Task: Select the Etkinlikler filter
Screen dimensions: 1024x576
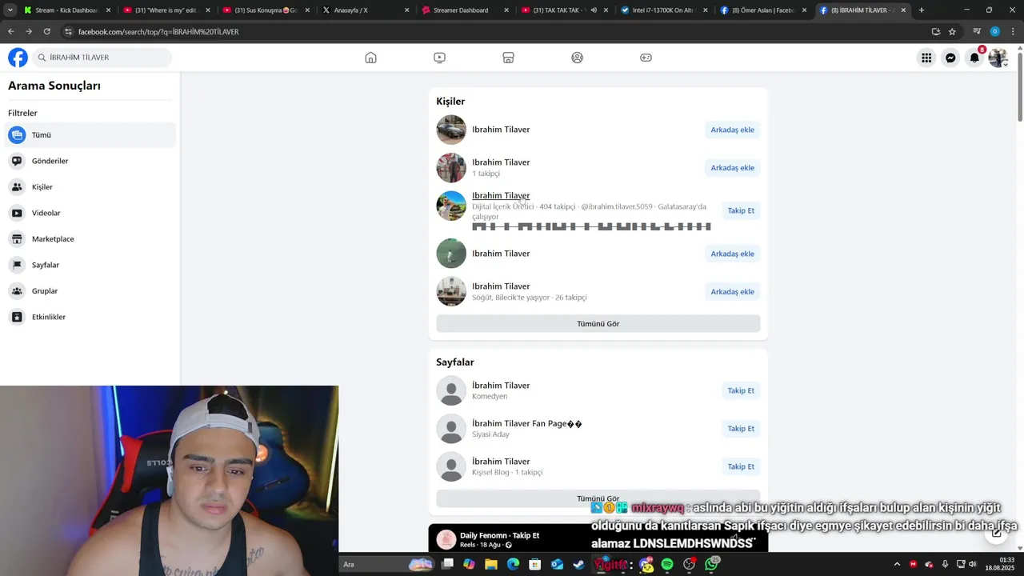Action: (91, 317)
